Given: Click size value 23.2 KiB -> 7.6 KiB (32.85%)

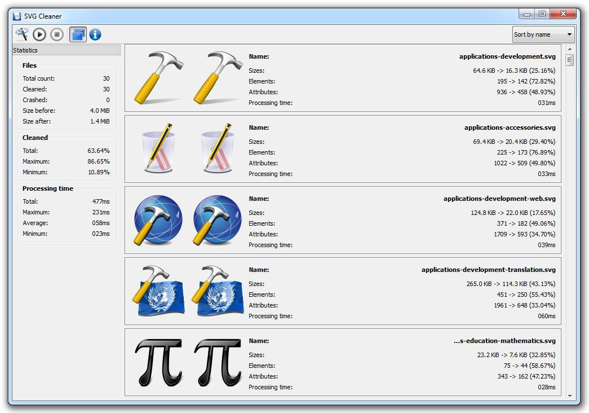Looking at the screenshot, I should [516, 355].
